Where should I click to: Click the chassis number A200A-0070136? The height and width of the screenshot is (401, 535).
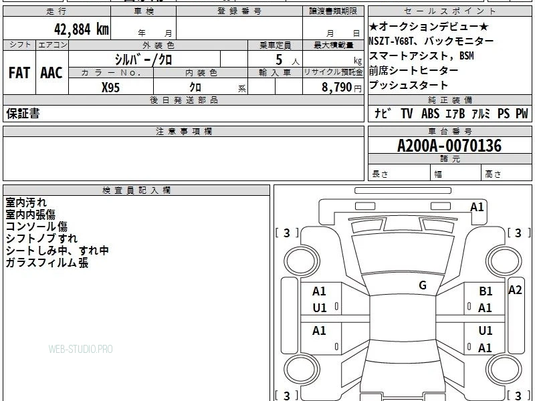449,146
